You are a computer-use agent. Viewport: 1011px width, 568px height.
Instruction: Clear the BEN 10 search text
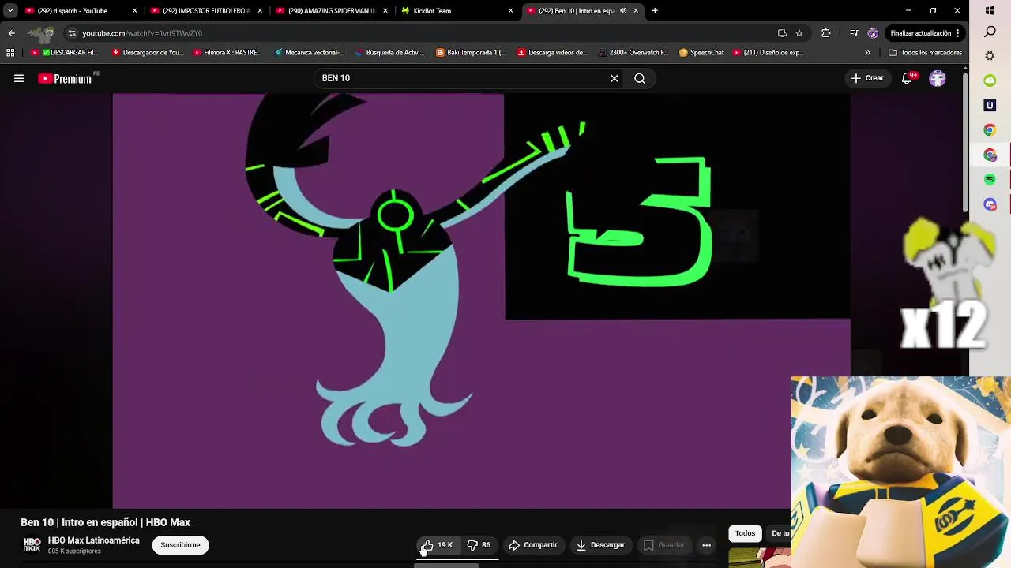point(614,78)
